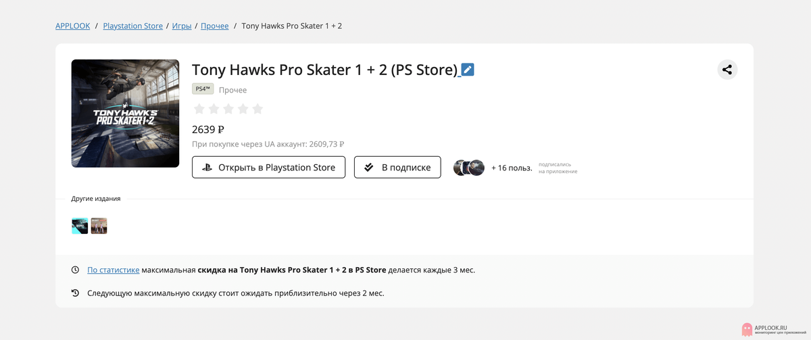Screen dimensions: 811x340
Task: Open the Tony Hawk's cover image
Action: pos(125,114)
